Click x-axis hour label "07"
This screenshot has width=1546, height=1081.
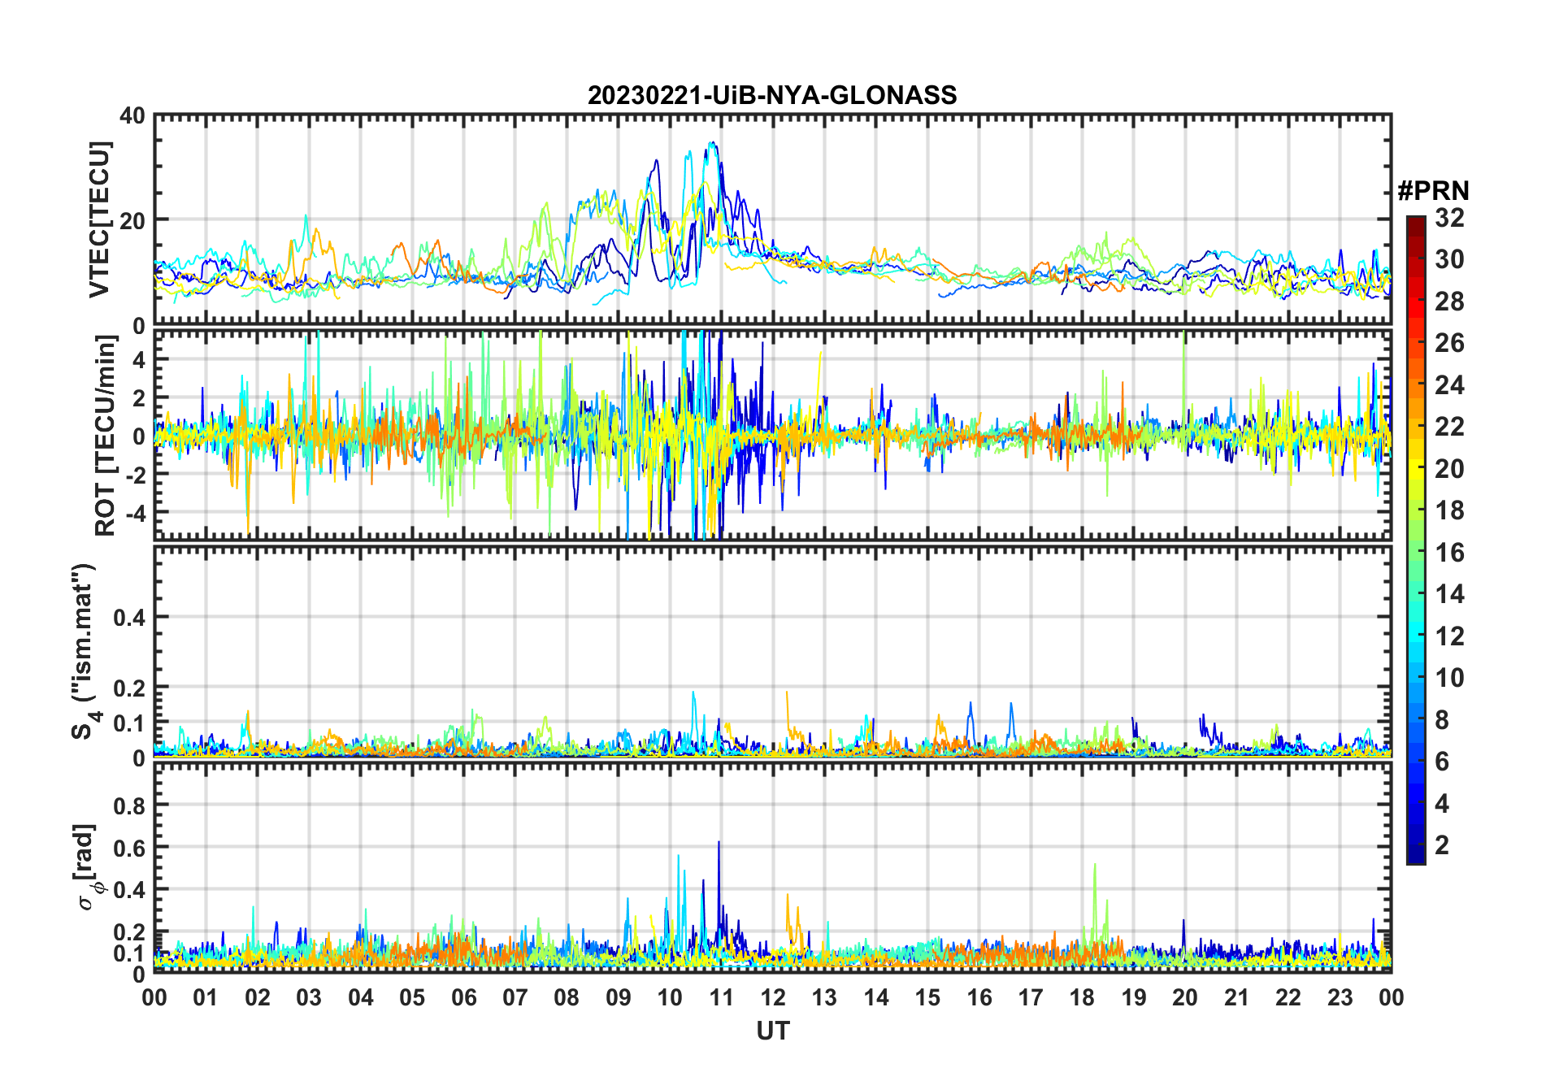(x=515, y=997)
